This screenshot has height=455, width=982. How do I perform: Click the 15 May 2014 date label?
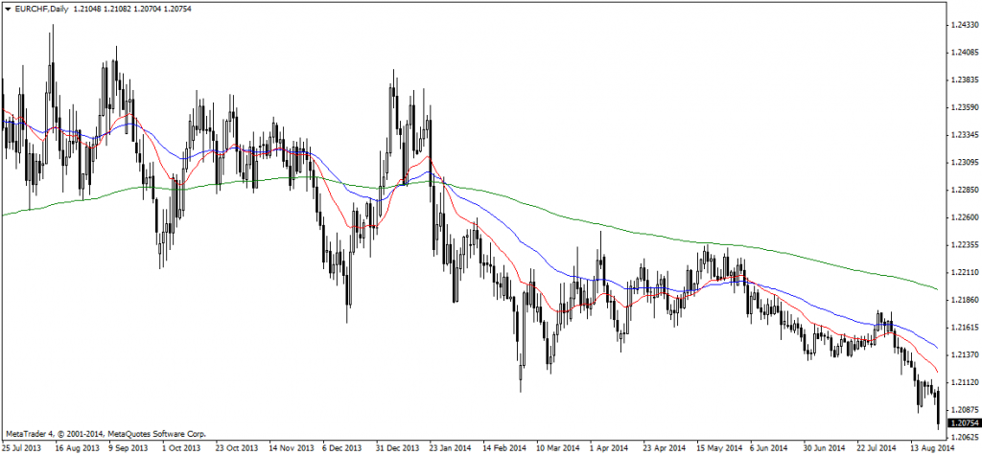point(719,448)
